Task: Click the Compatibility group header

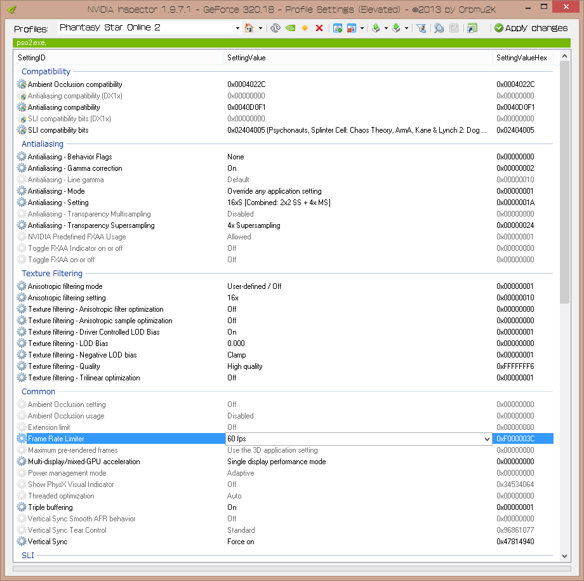Action: click(x=46, y=72)
